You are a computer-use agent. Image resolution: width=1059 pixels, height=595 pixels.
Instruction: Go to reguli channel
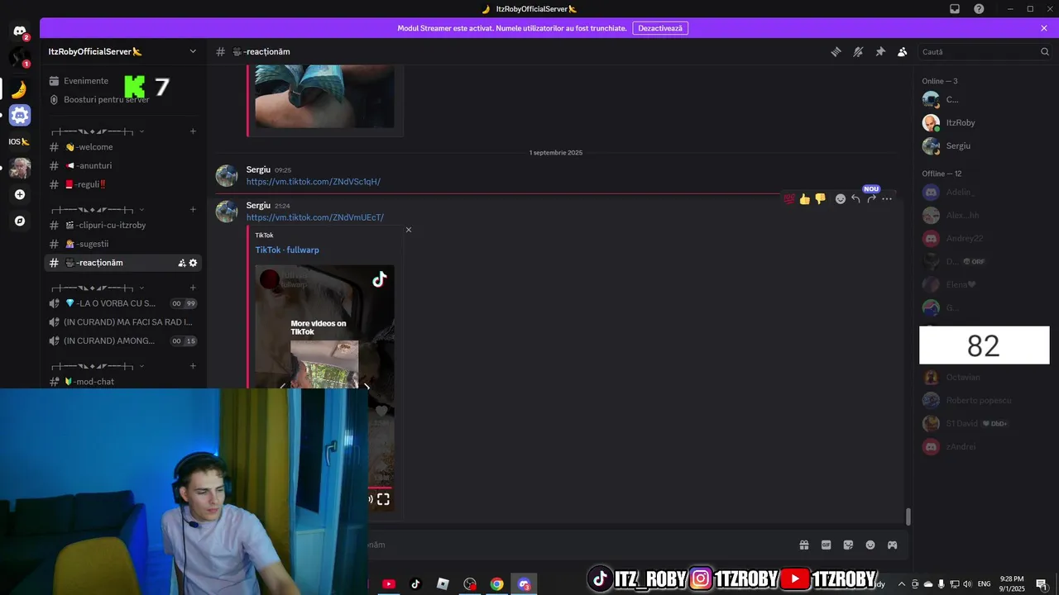click(122, 184)
